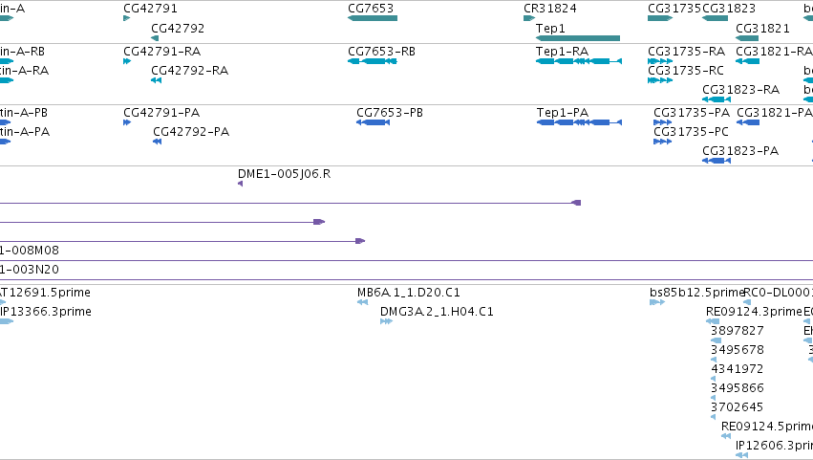Click protein CG42792-PA label
This screenshot has width=813, height=460.
coord(191,132)
